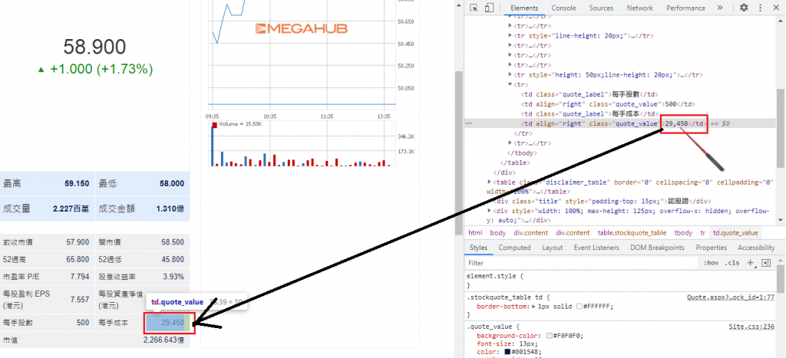Image resolution: width=786 pixels, height=358 pixels.
Task: Open the Event Listeners tab
Action: 596,248
